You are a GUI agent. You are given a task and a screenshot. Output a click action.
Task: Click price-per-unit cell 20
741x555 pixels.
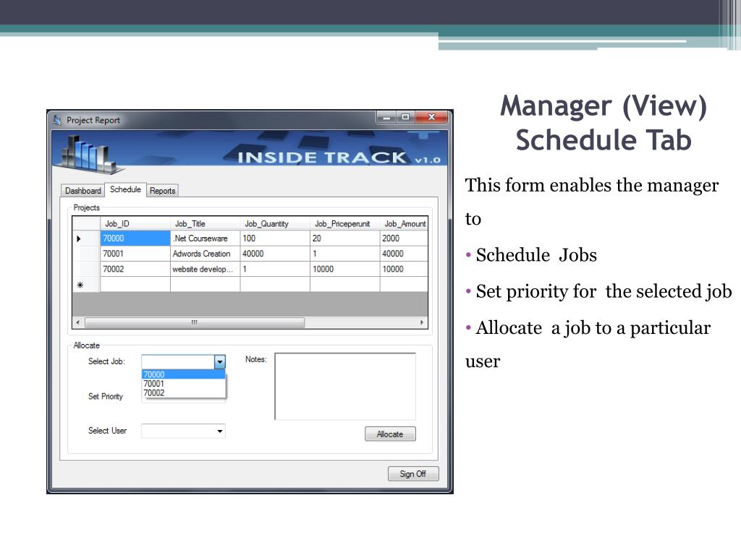coord(345,238)
